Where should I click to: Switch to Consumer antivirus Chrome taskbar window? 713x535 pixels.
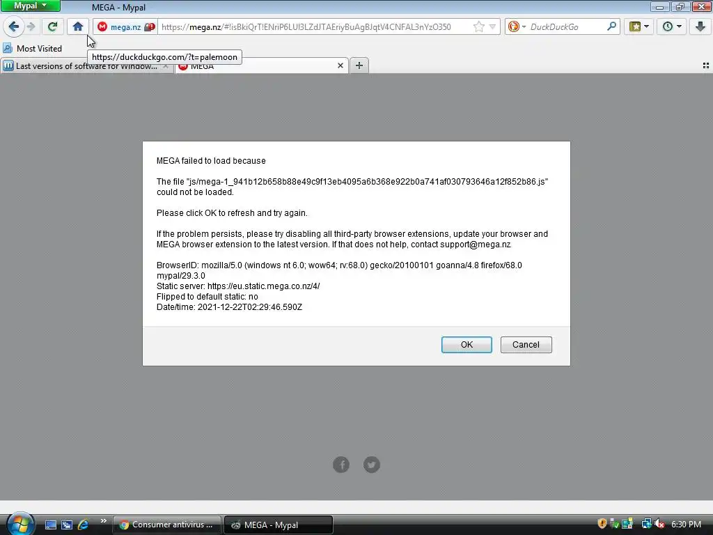click(167, 525)
